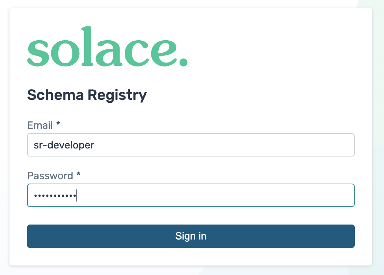
Task: Click the "Sign in" text label
Action: pyautogui.click(x=191, y=236)
